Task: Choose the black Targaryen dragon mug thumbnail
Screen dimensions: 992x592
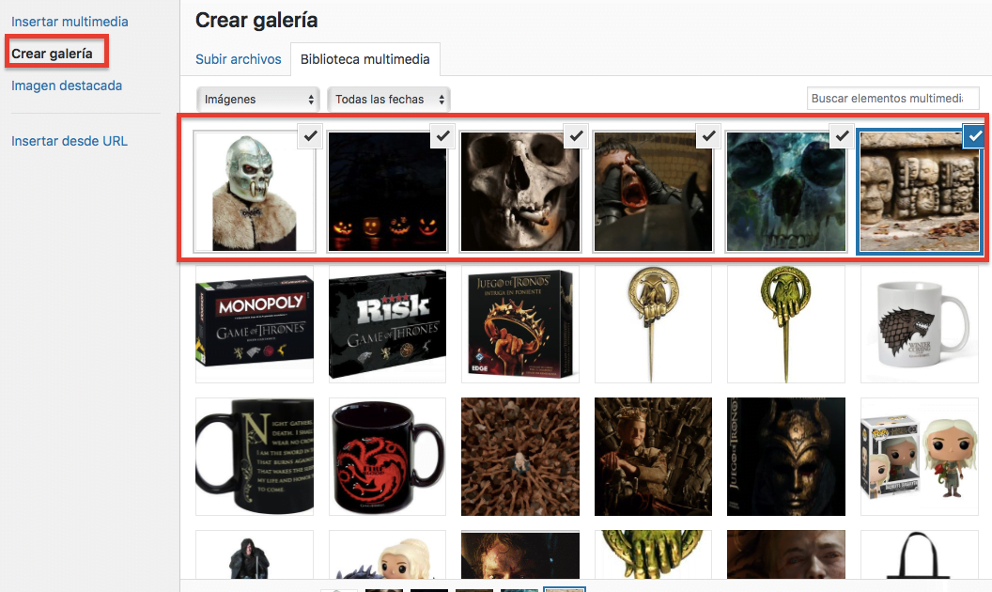Action: (387, 457)
